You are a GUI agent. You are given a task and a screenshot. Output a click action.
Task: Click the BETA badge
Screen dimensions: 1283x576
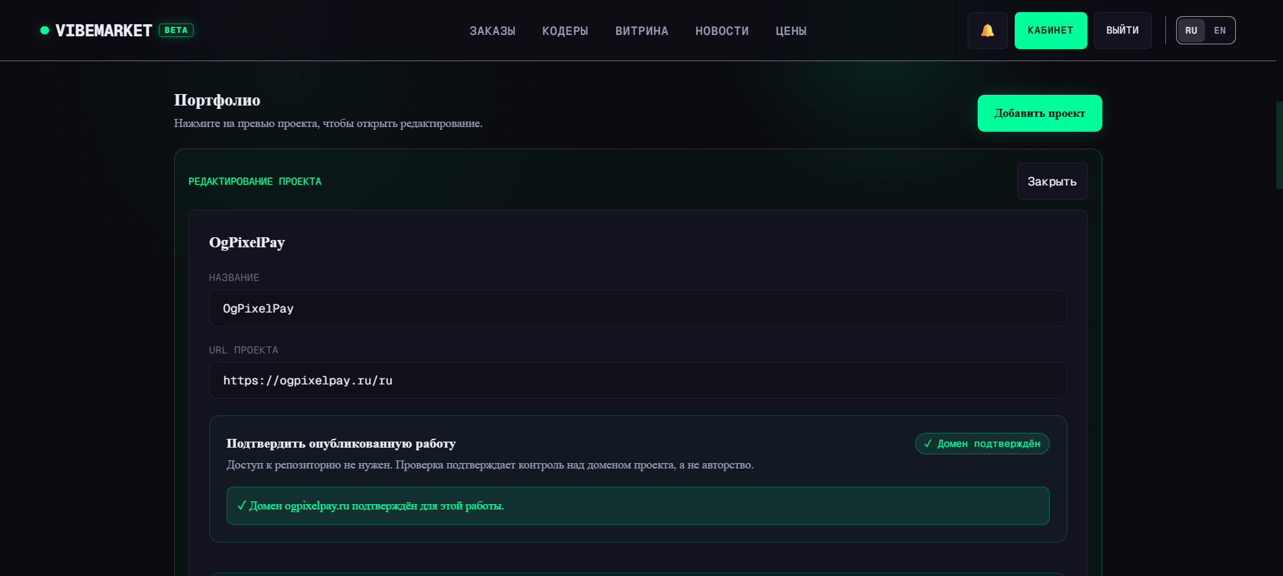pyautogui.click(x=176, y=30)
